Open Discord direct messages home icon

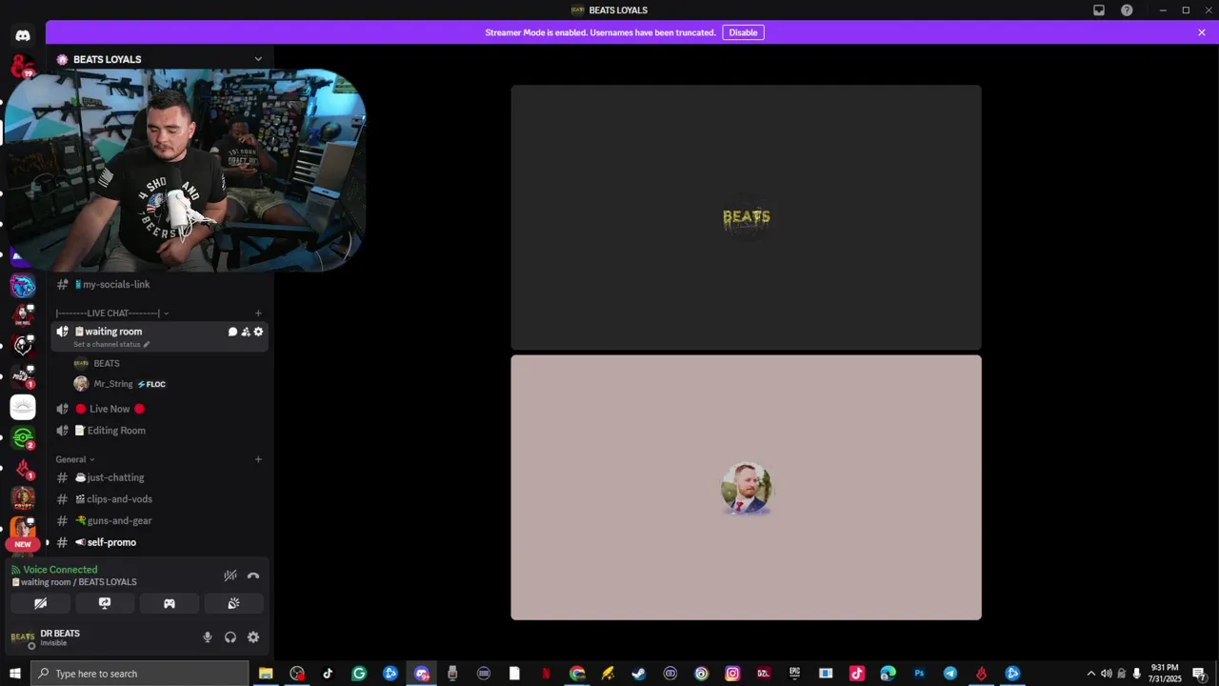[23, 35]
